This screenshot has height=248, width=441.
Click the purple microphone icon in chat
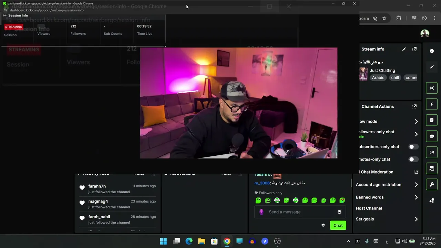[261, 212]
